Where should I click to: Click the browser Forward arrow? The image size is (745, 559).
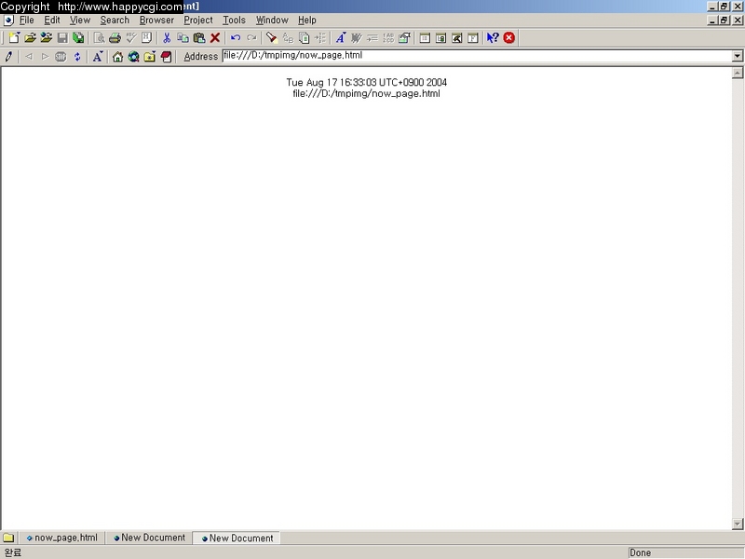(45, 57)
